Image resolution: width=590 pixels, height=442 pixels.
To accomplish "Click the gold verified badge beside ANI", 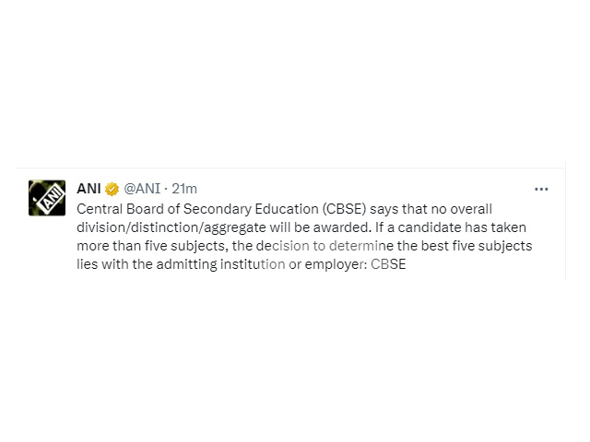I will point(112,189).
